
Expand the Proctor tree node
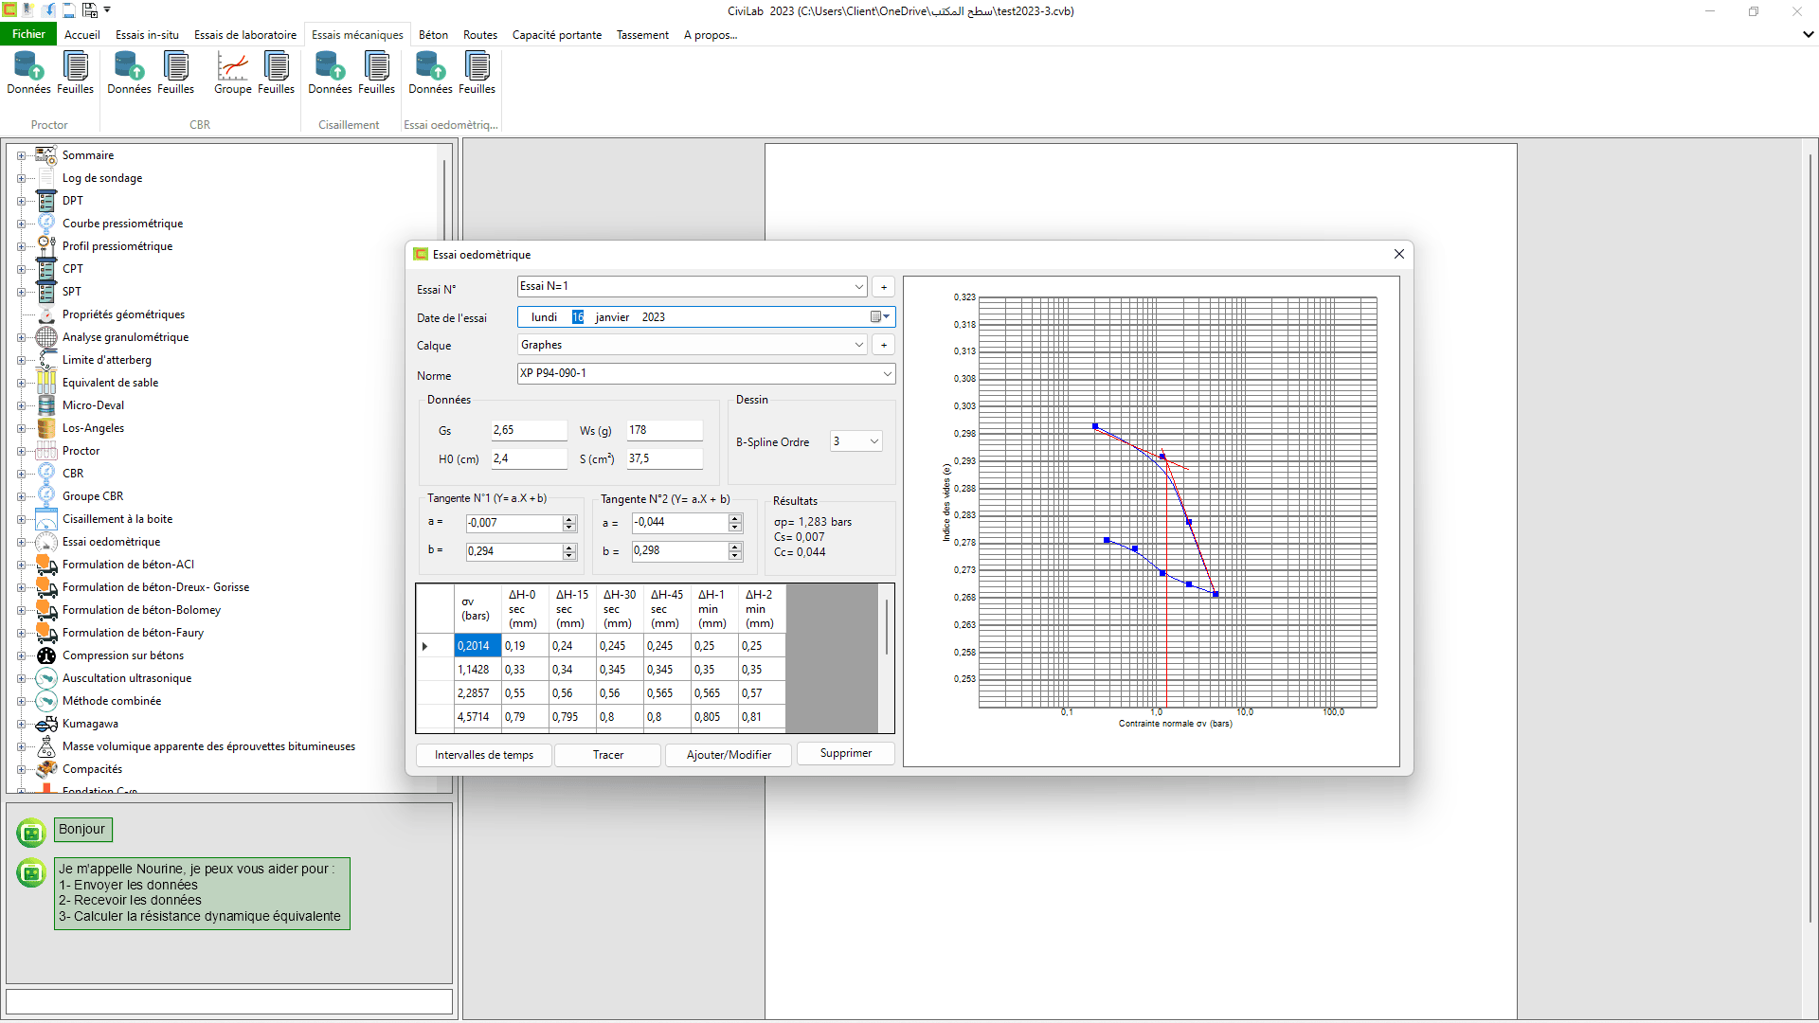[21, 451]
